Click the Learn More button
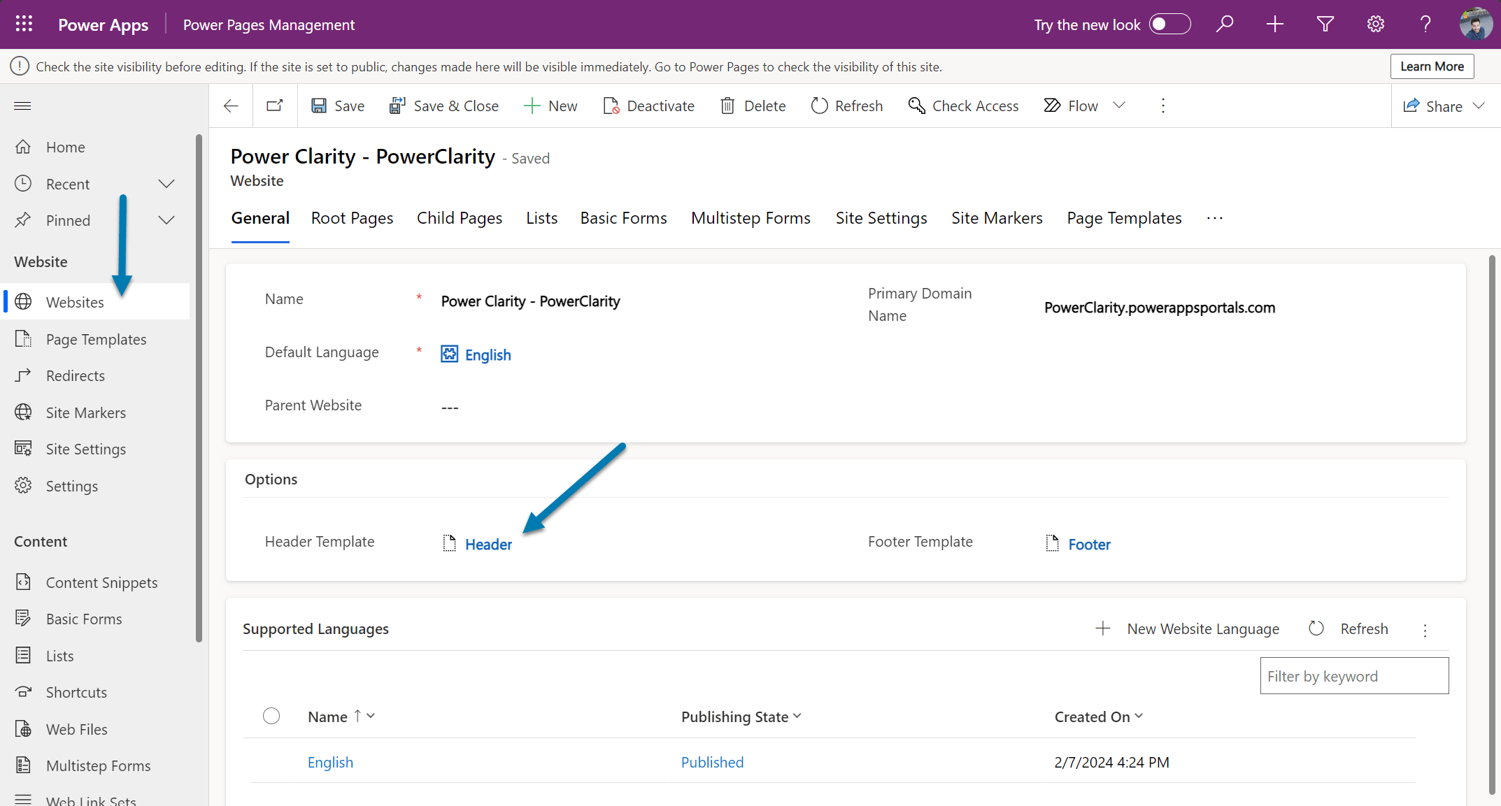 (x=1432, y=66)
